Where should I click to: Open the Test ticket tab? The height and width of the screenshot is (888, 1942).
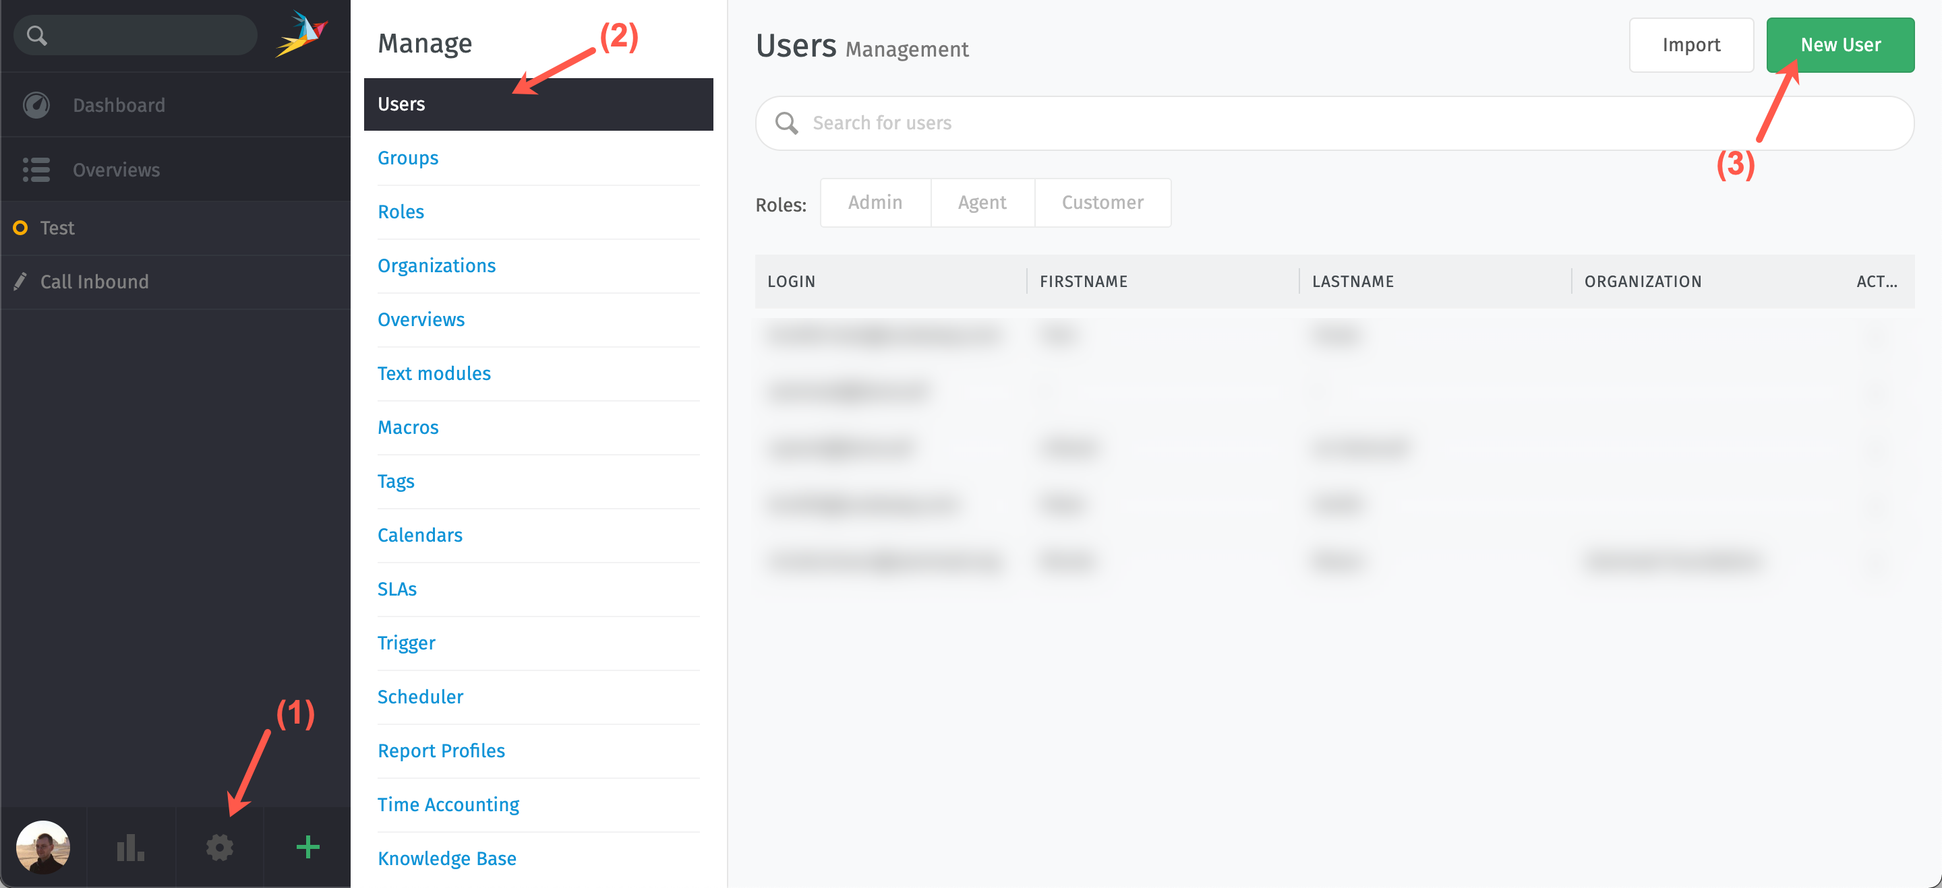[57, 228]
